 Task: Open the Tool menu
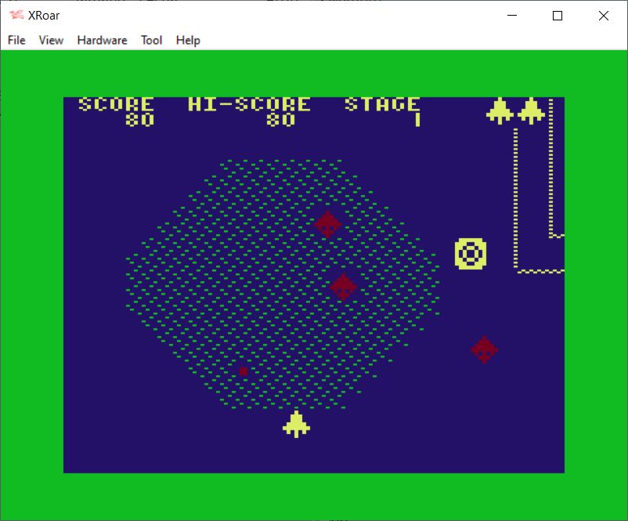[151, 40]
